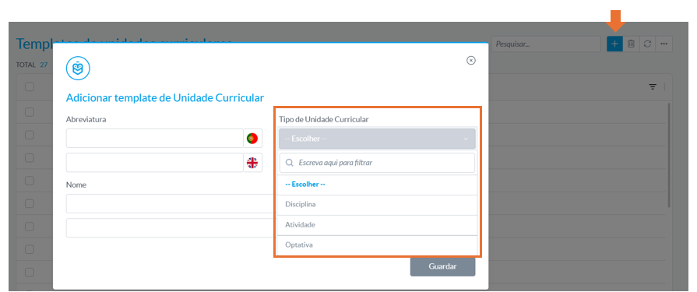Click the Portuguese flag icon

[252, 139]
